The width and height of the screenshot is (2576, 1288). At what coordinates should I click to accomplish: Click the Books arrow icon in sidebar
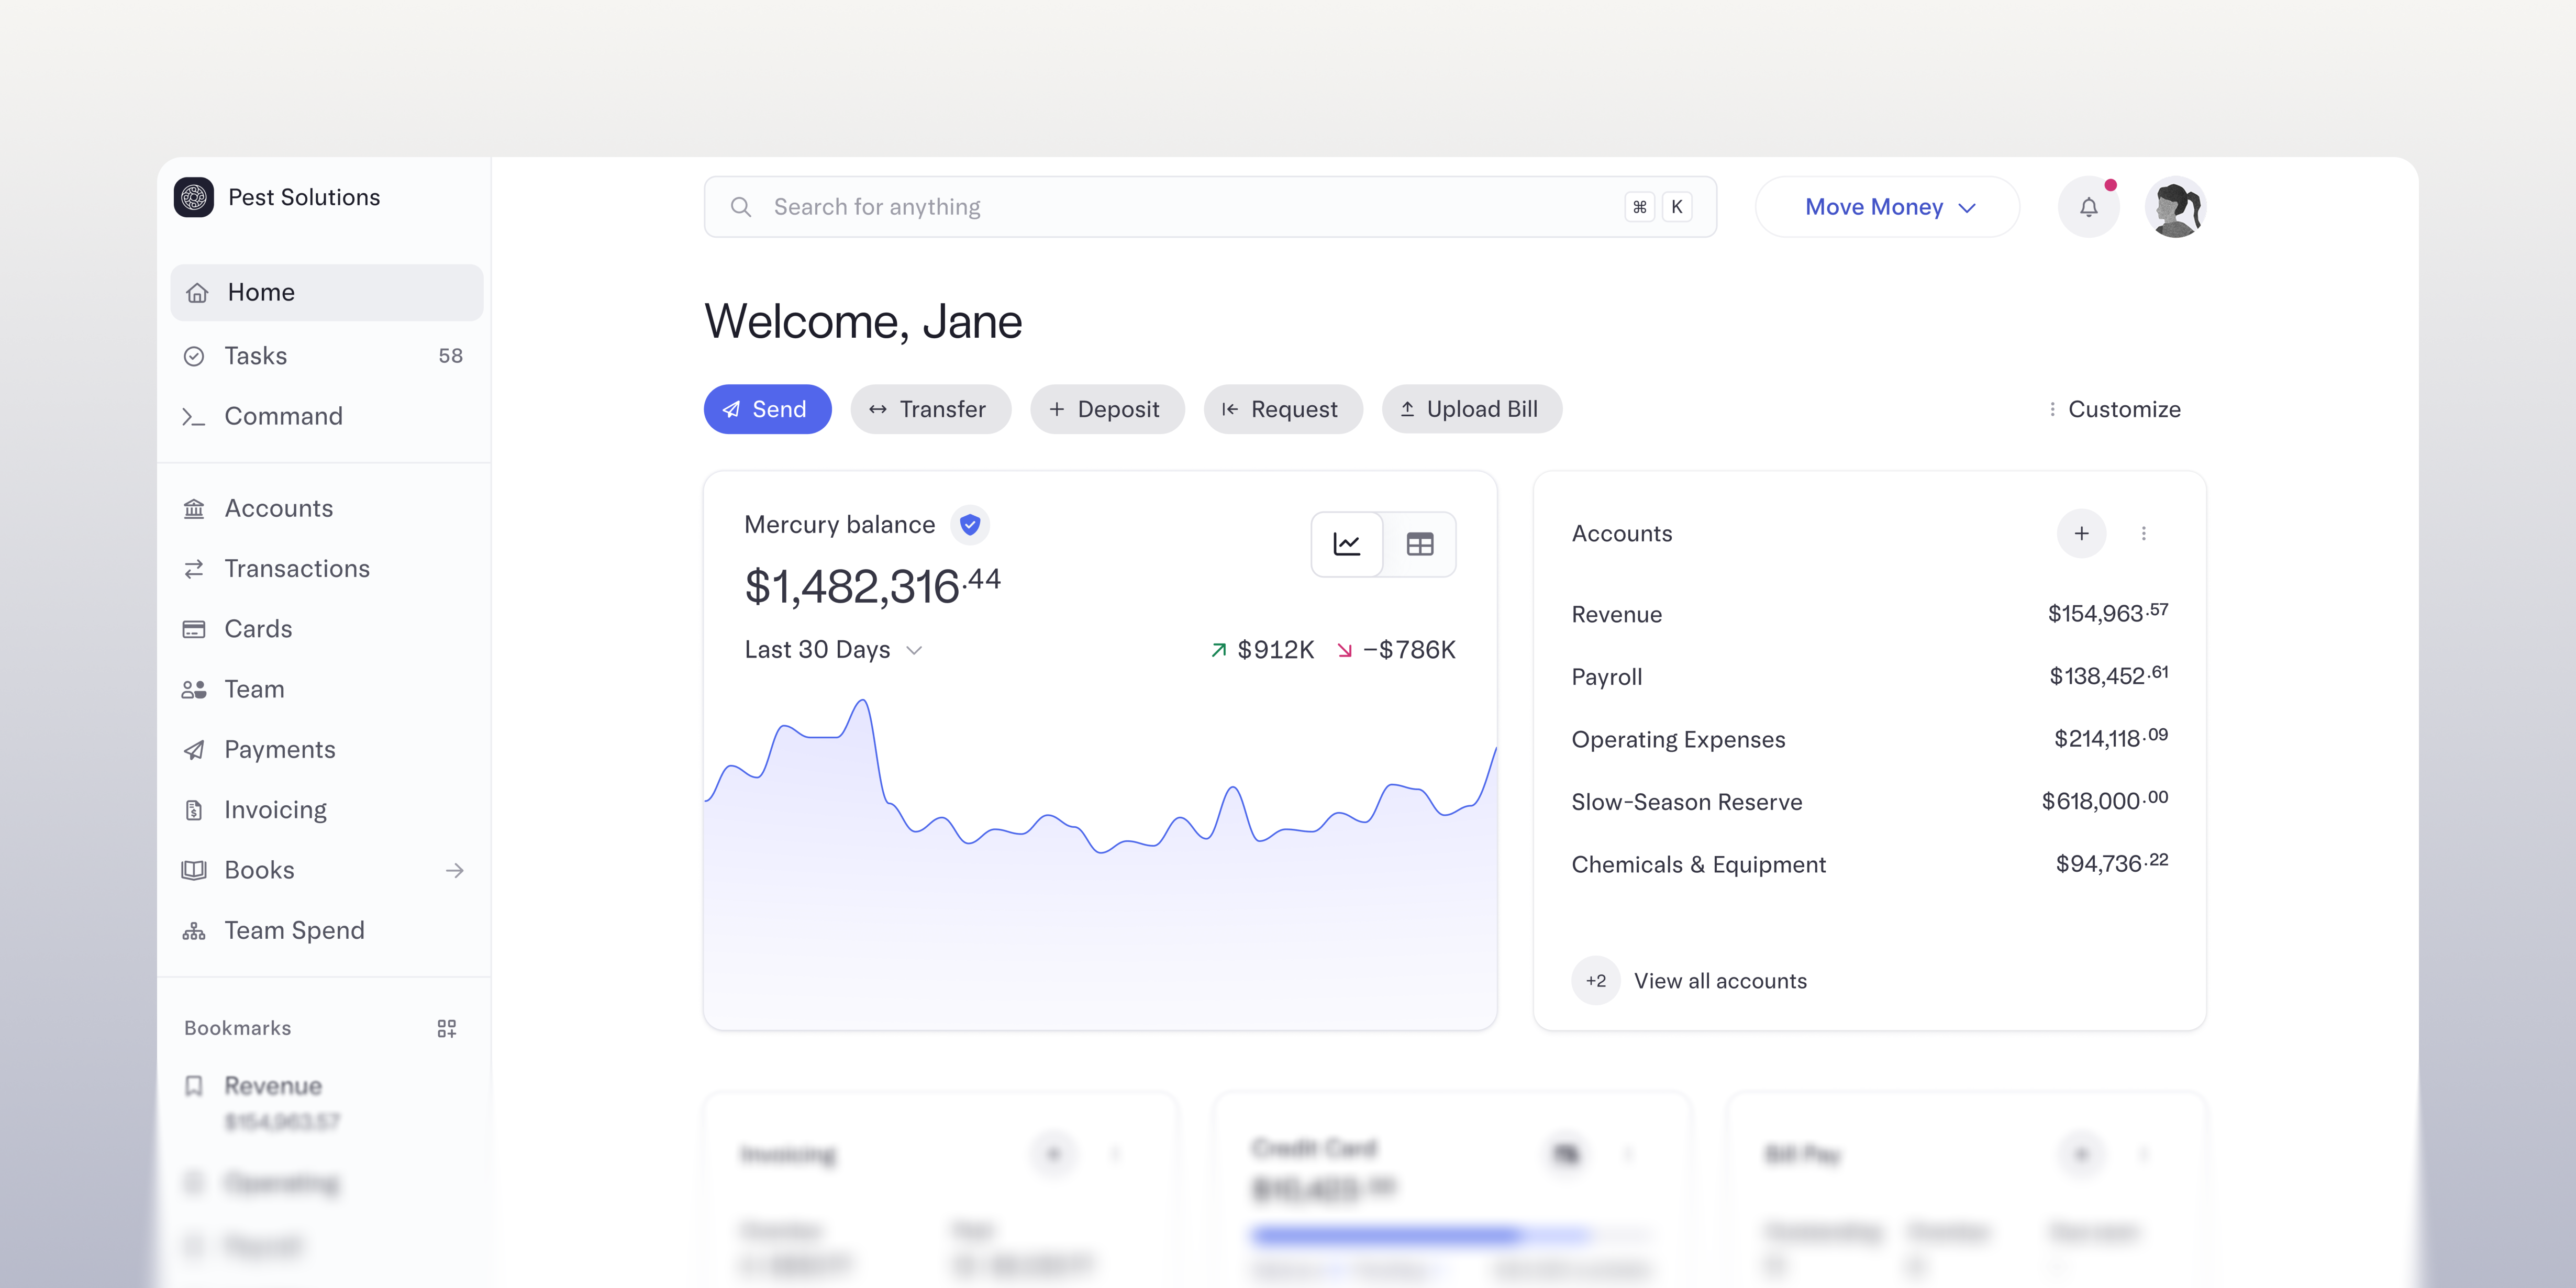click(x=455, y=870)
